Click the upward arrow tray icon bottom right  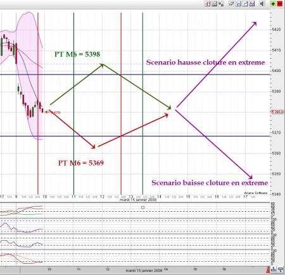pos(274,269)
